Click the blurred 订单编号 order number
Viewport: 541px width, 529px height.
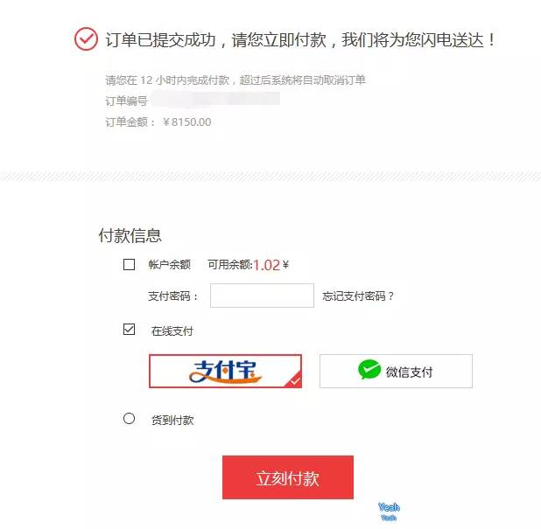pos(215,100)
